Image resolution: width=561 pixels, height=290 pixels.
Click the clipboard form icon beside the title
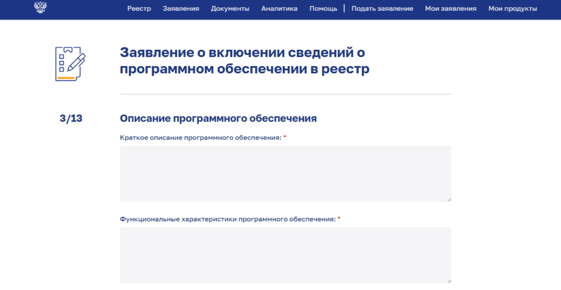click(x=70, y=64)
